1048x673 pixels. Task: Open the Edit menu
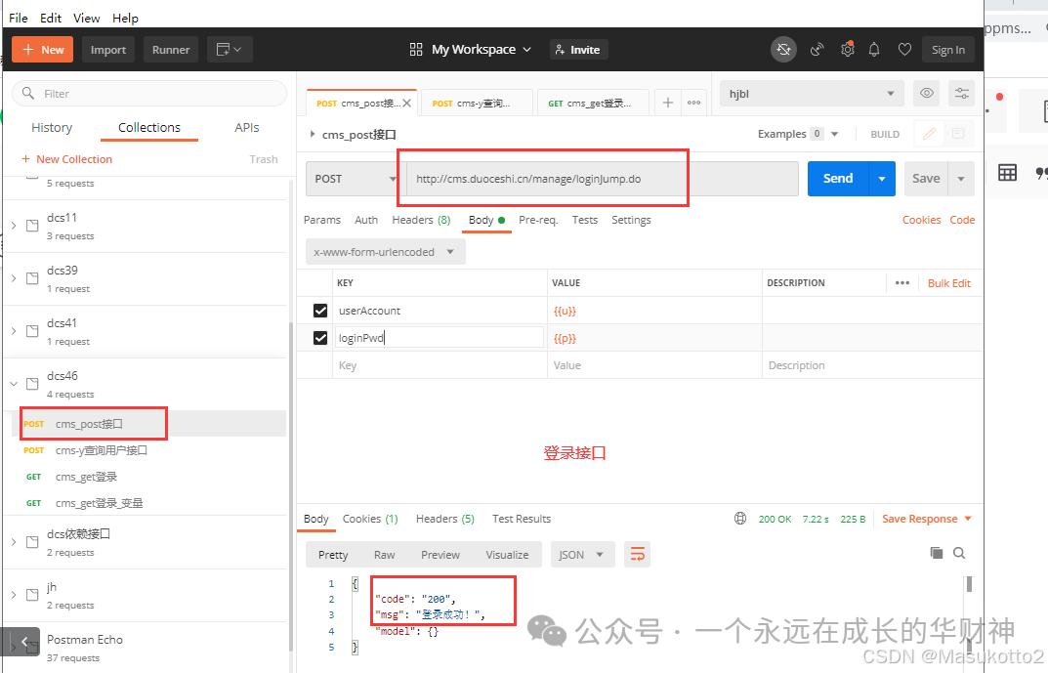(x=50, y=18)
